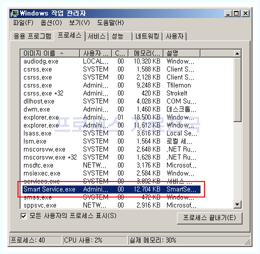Click the scrollbar up arrow
This screenshot has height=254, width=260.
coord(237,53)
